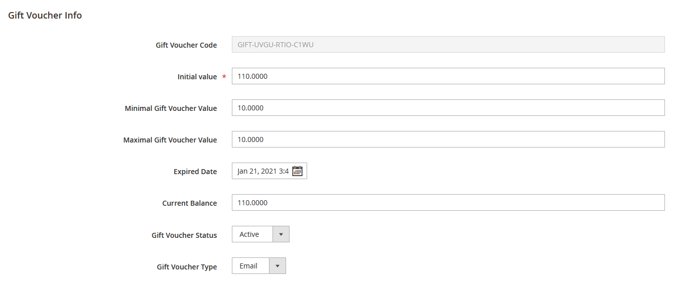Click into the Initial value field

pyautogui.click(x=448, y=76)
